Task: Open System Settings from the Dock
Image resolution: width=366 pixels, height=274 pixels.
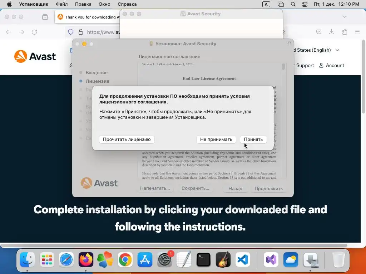Action: click(164, 260)
